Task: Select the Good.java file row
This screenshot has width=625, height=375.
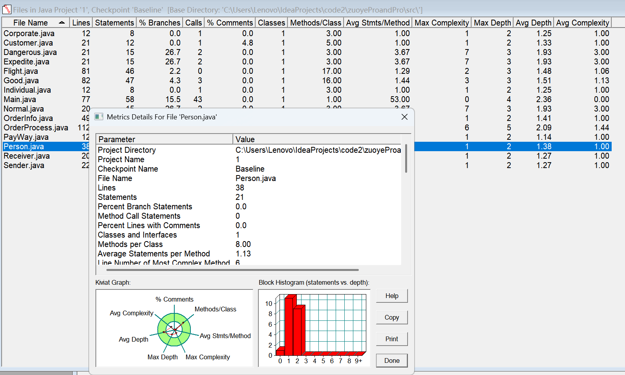Action: [x=307, y=80]
